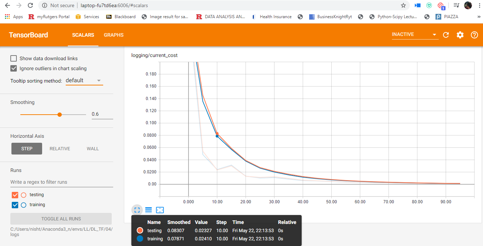This screenshot has width=483, height=246.
Task: Open TensorBoard settings gear
Action: point(460,35)
